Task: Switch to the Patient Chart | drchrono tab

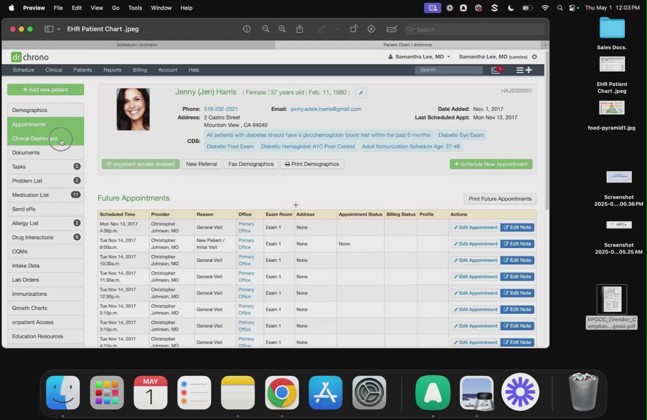Action: (x=408, y=44)
